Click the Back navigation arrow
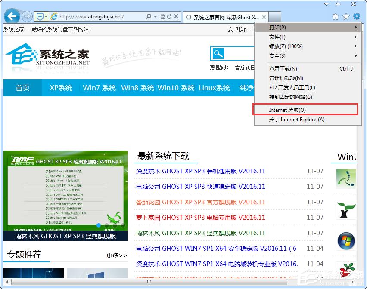The width and height of the screenshot is (367, 289). tap(11, 16)
